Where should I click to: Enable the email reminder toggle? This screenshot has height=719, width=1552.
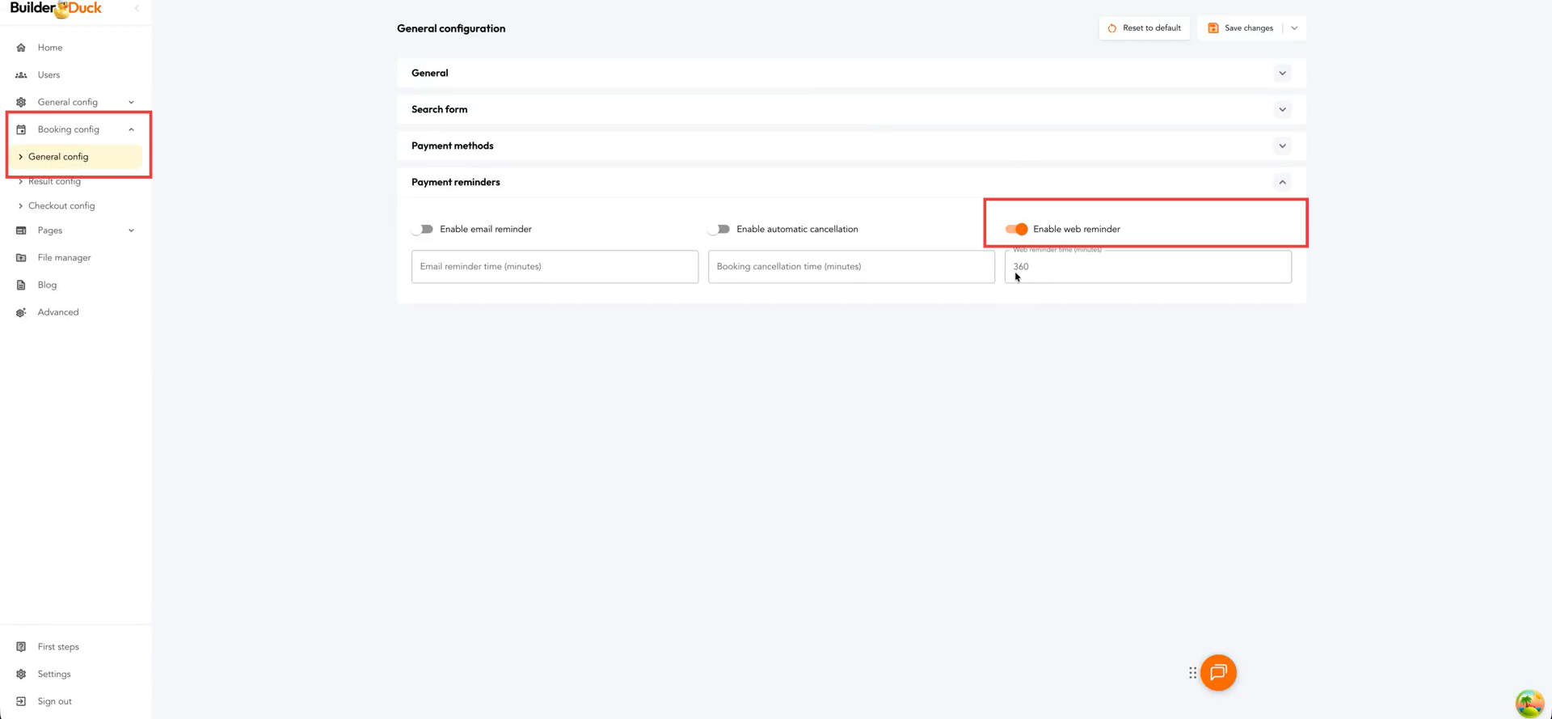(x=423, y=230)
